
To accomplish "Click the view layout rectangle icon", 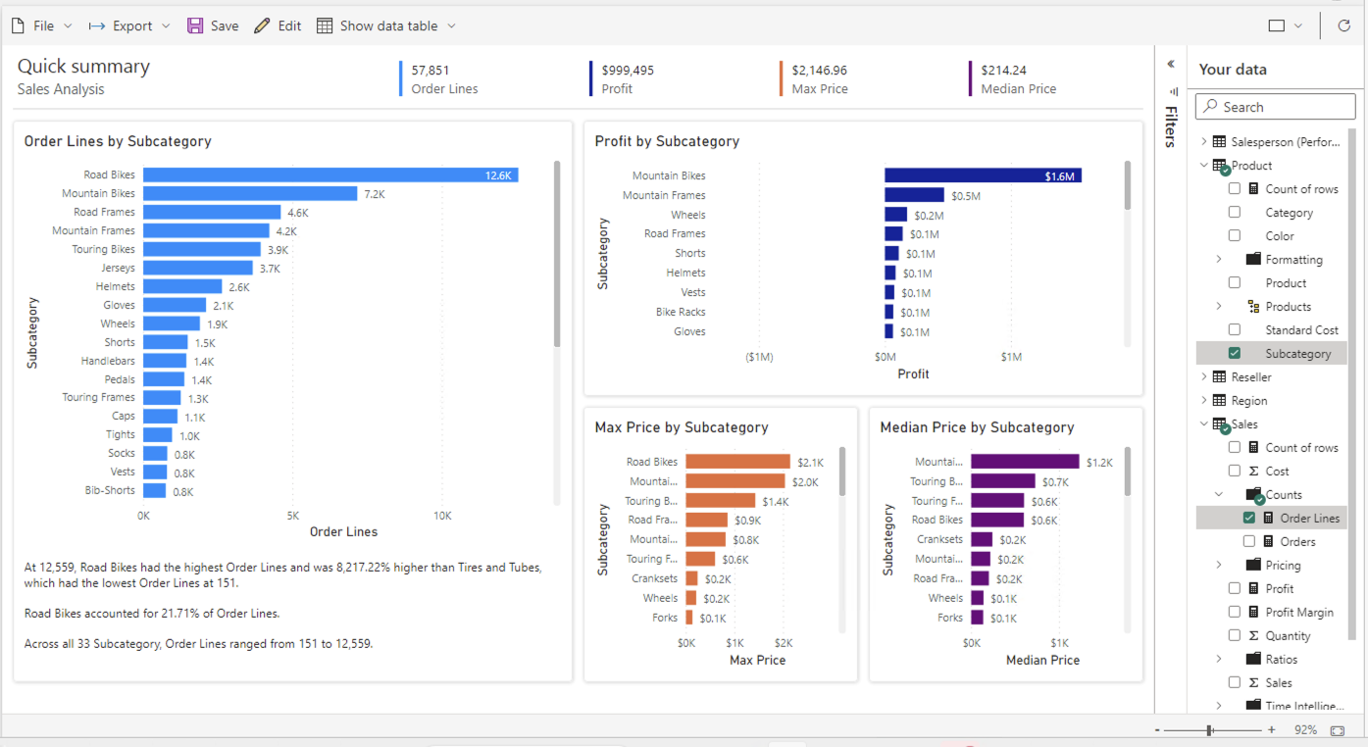I will point(1276,25).
